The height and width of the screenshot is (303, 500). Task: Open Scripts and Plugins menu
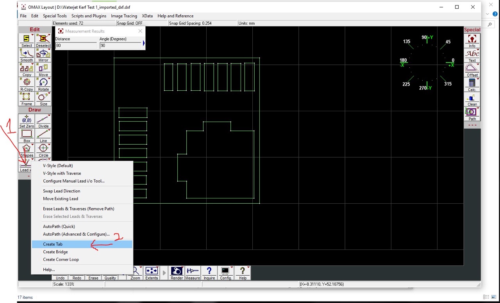(x=89, y=16)
